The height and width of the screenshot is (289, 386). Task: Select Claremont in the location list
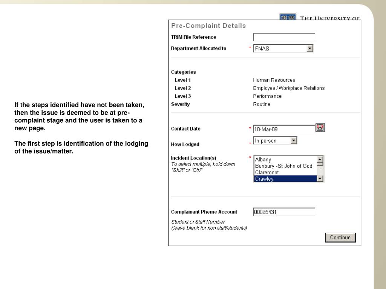point(285,172)
